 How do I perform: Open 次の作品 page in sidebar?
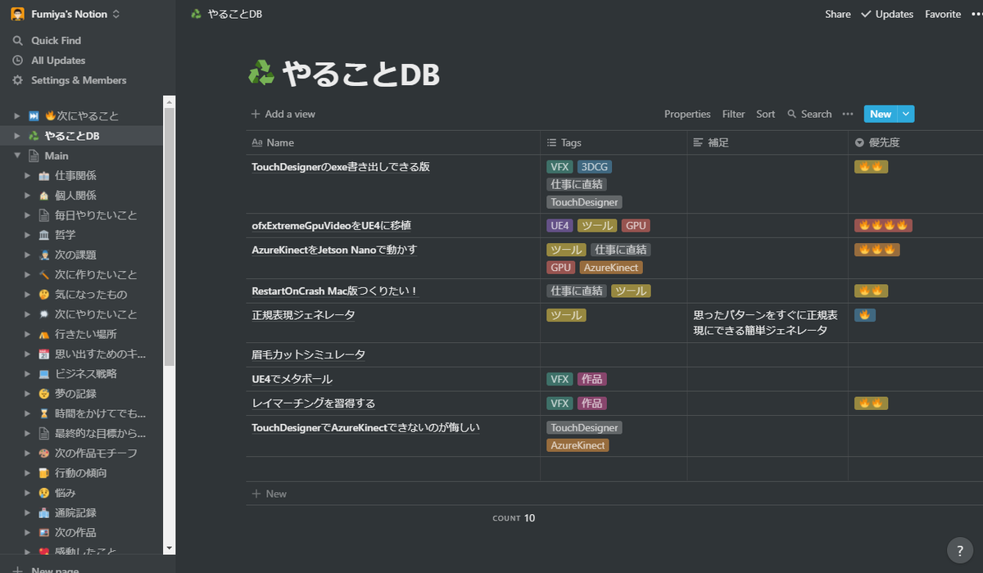coord(75,532)
